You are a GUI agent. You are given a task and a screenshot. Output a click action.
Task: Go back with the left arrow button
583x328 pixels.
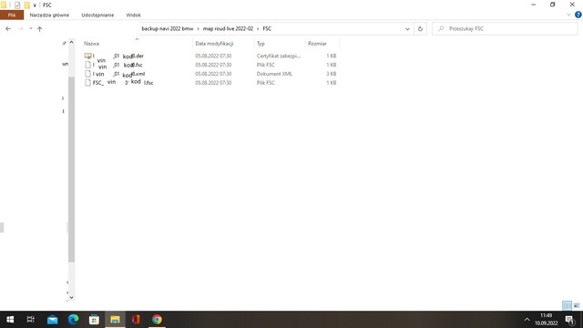point(8,28)
